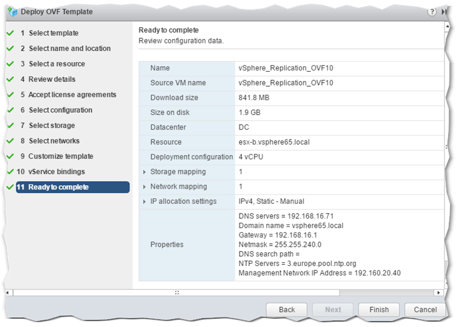Click the IPv4, Static - Manual value
This screenshot has height=327, width=456.
click(271, 202)
